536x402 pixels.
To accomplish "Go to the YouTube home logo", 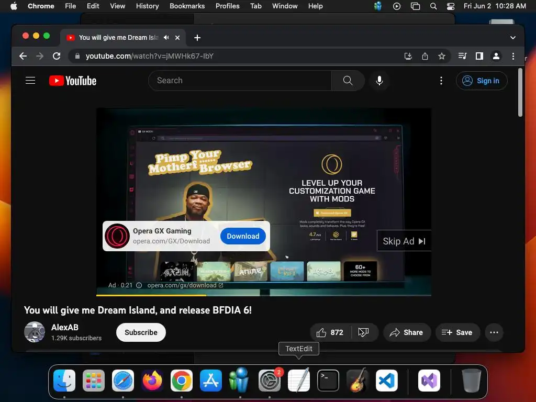I will 73,81.
